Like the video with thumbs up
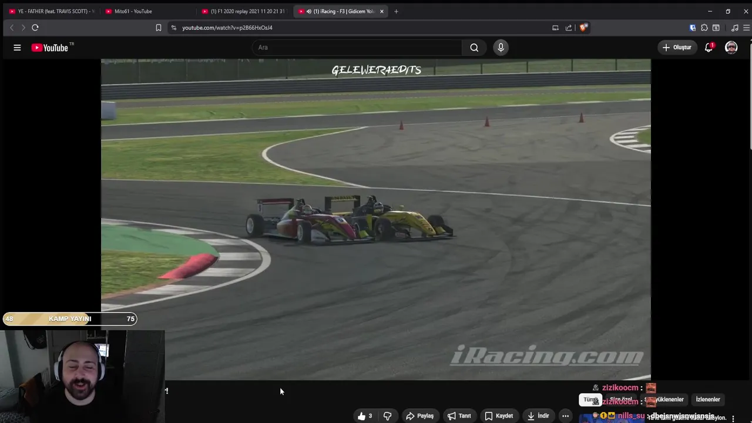 tap(365, 416)
